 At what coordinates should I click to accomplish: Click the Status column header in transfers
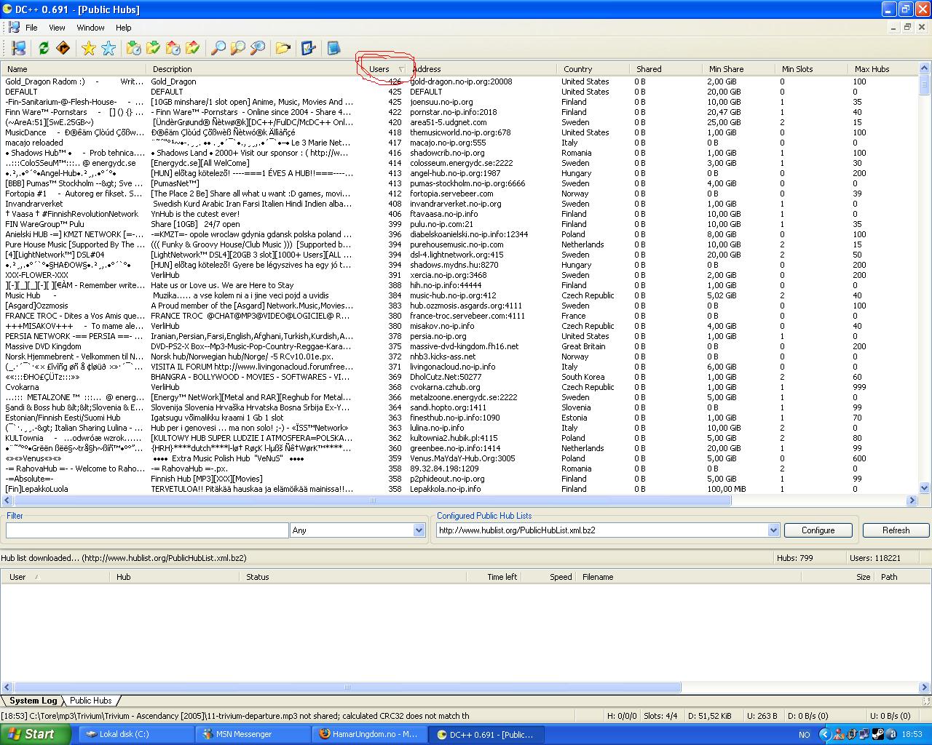pos(352,577)
